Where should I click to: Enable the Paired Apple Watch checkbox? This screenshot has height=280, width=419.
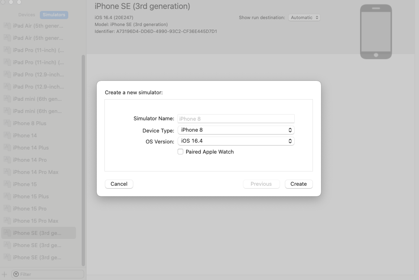coord(180,152)
